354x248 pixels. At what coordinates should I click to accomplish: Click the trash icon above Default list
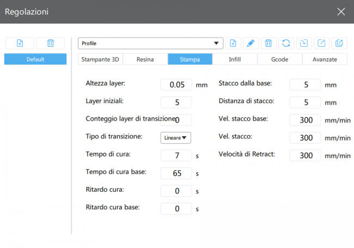click(50, 44)
